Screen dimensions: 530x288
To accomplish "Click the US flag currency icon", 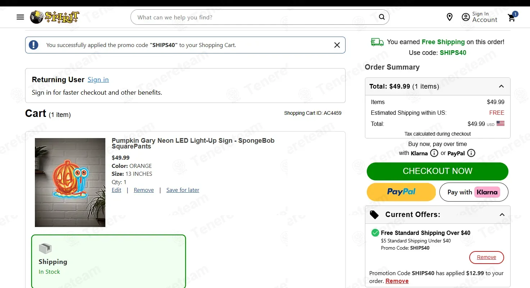I will [501, 124].
